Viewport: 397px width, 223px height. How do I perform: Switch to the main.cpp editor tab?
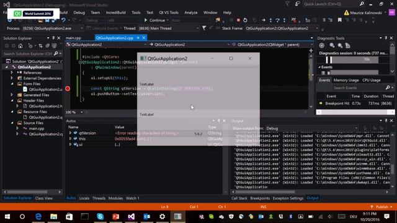click(x=73, y=38)
